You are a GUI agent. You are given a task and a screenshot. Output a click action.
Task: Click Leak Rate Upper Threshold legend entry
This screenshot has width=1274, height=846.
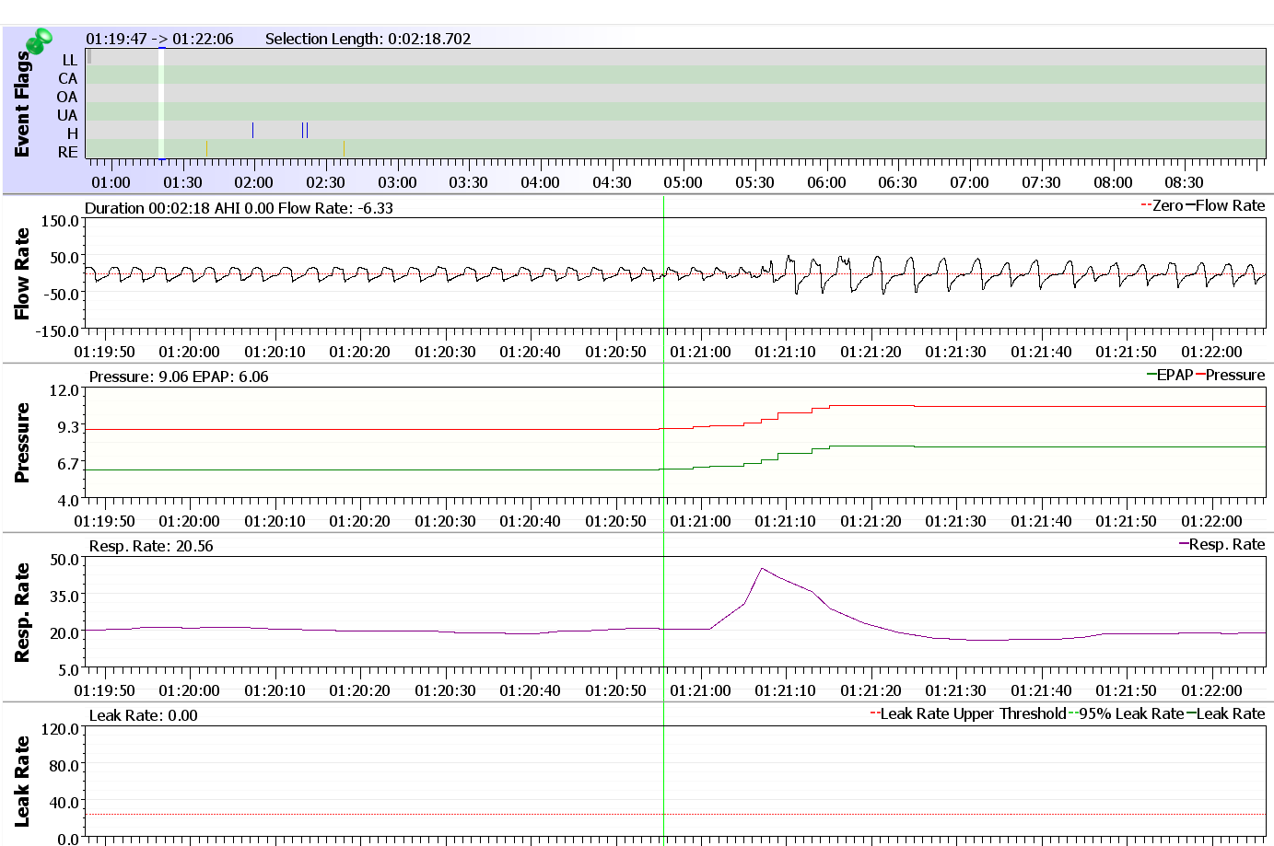point(968,713)
